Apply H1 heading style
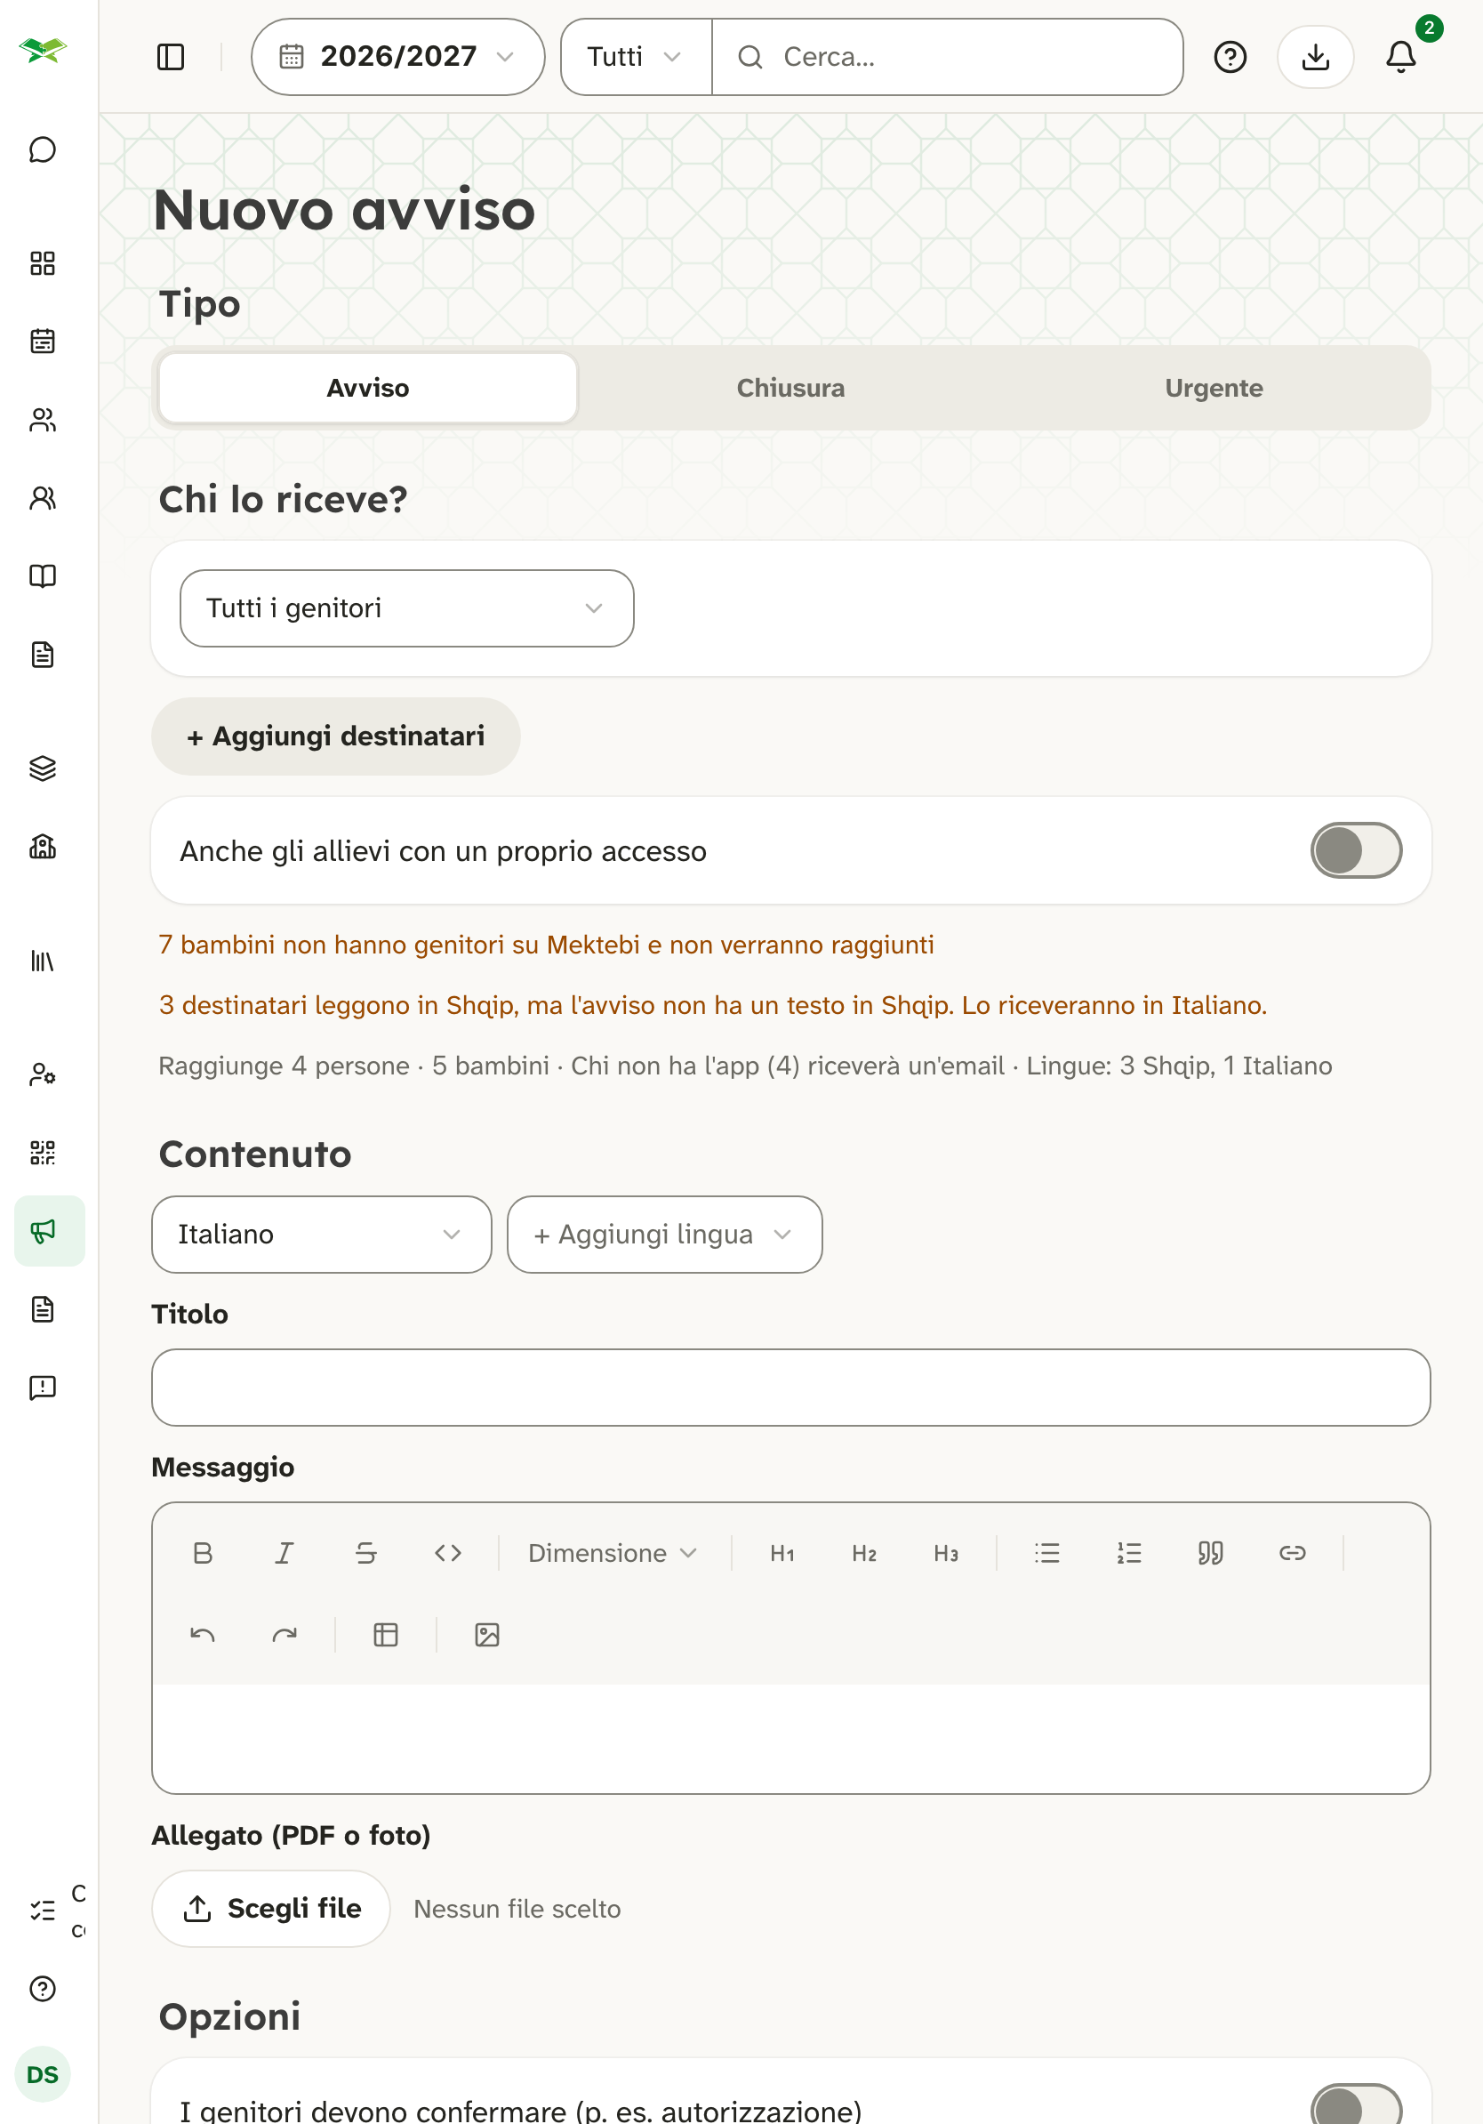This screenshot has height=2124, width=1483. (x=782, y=1553)
